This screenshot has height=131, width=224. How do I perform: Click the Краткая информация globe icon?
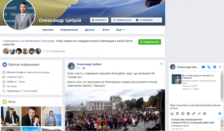(4, 65)
